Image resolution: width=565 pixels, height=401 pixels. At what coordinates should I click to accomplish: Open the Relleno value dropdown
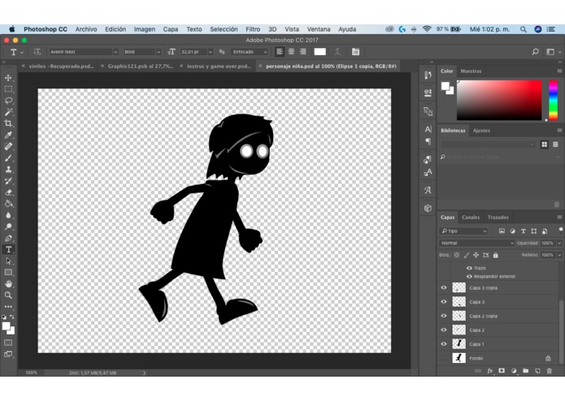[559, 255]
